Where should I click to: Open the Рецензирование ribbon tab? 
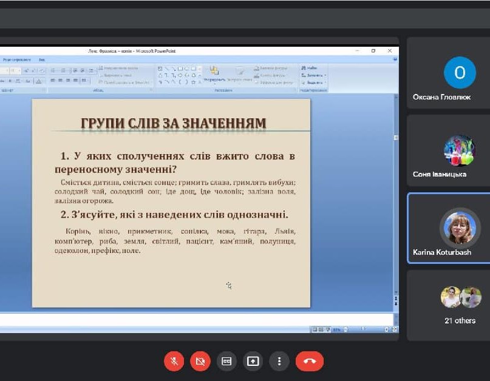(x=17, y=60)
